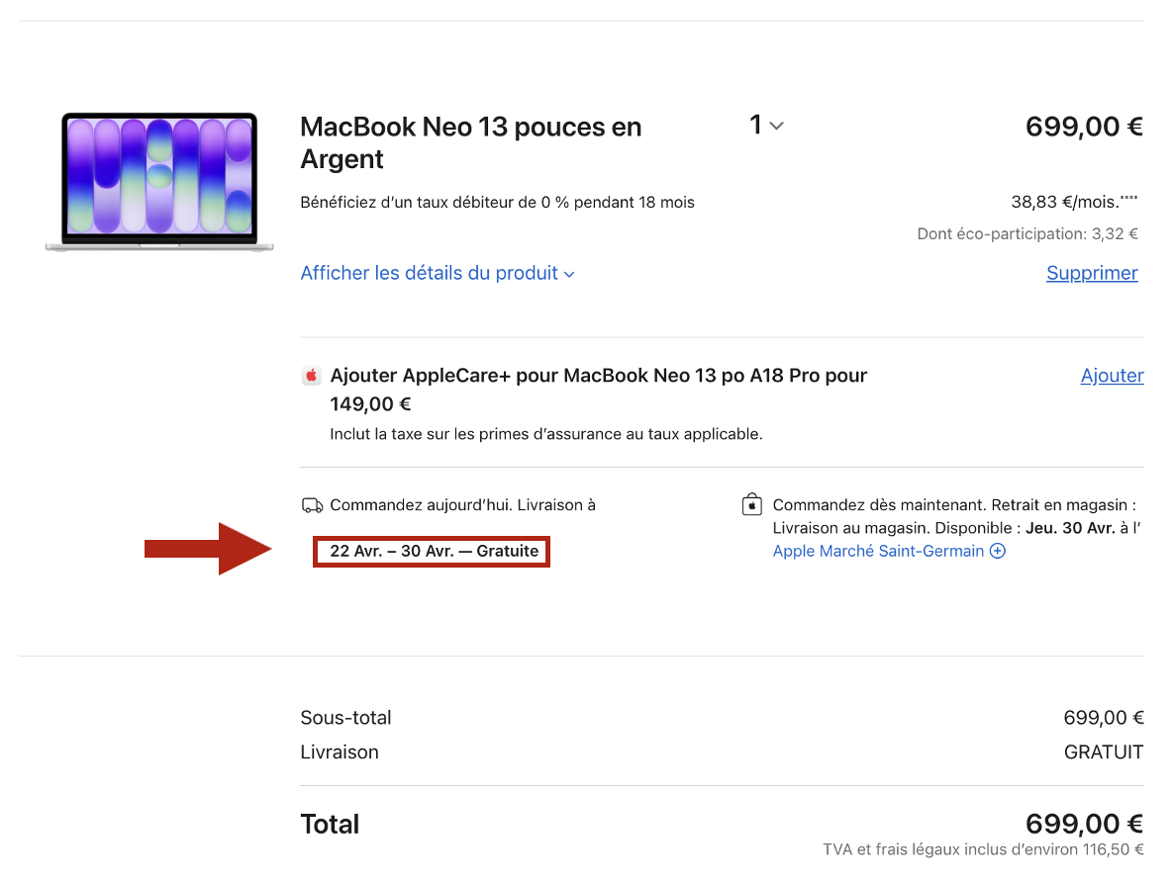Click the Sous-total label
This screenshot has height=882, width=1174.
click(345, 718)
